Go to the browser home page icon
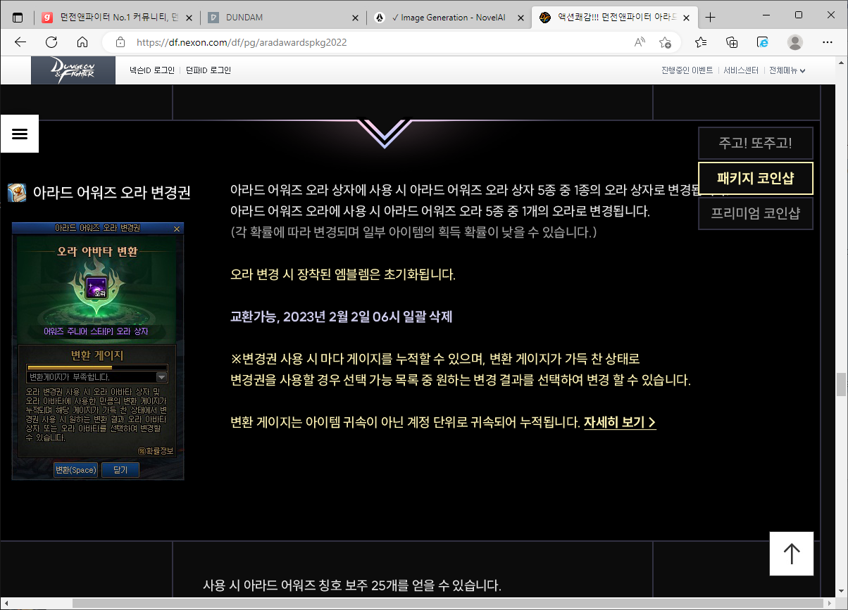Viewport: 848px width, 610px height. [x=82, y=42]
